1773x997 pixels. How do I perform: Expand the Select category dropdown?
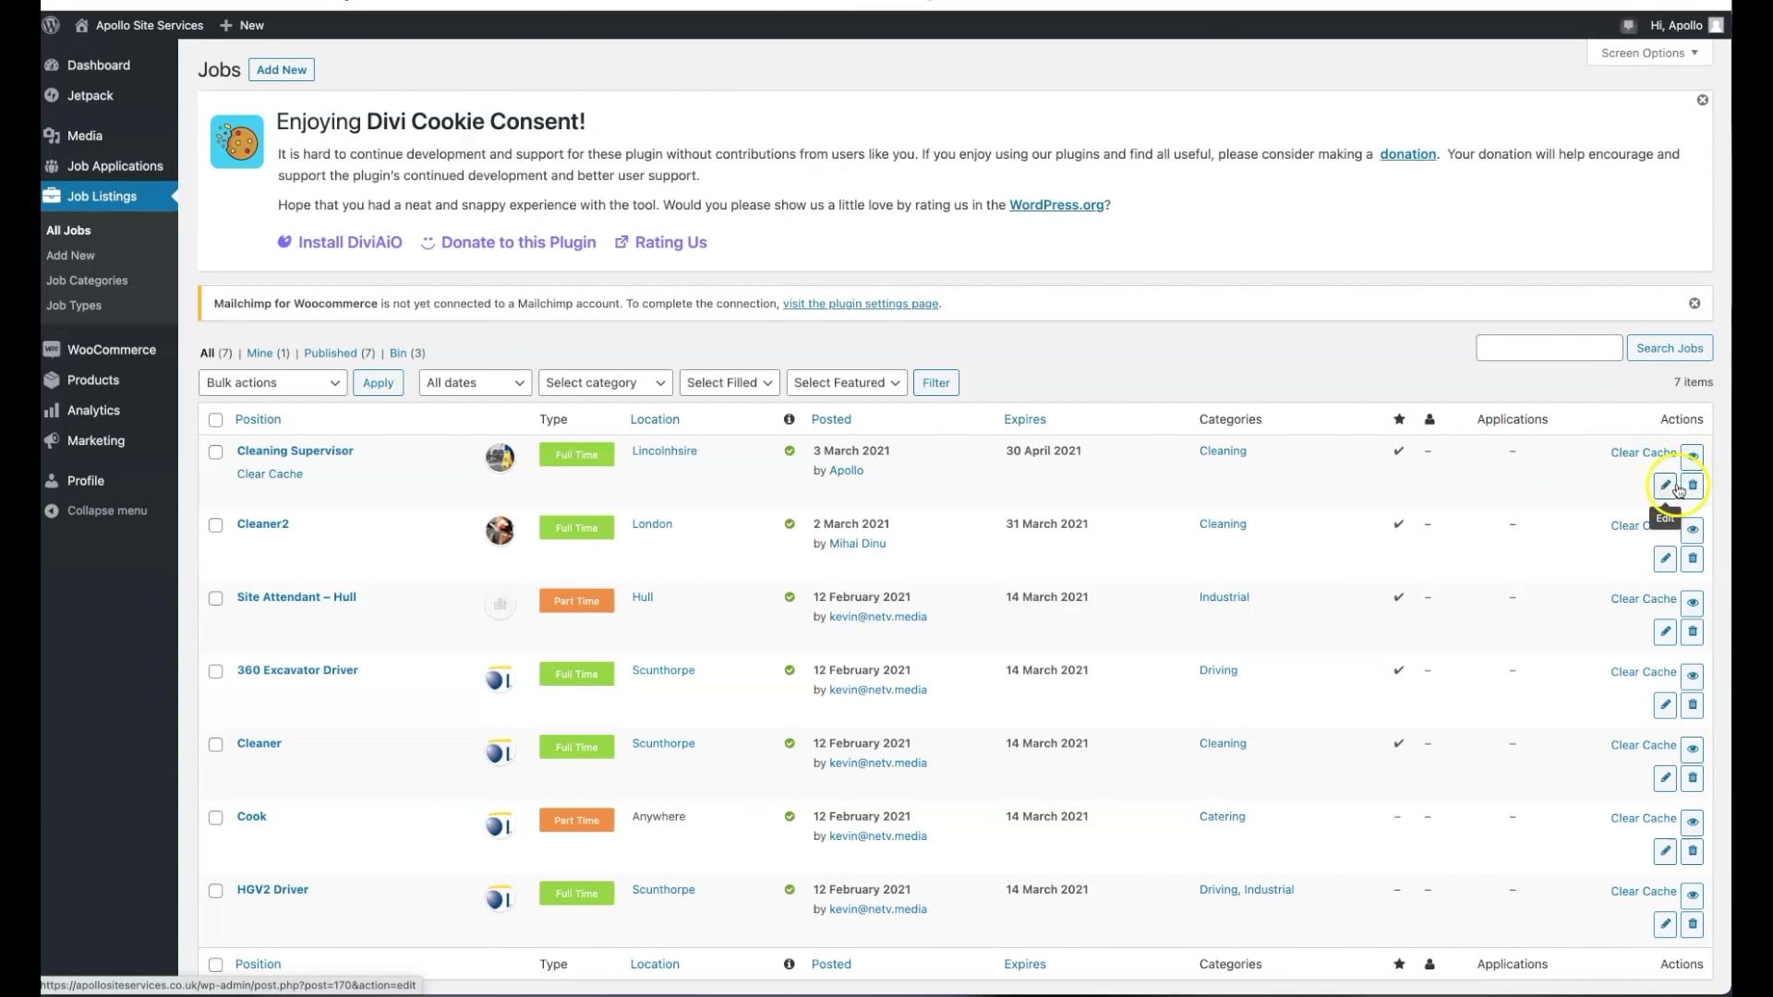(604, 382)
